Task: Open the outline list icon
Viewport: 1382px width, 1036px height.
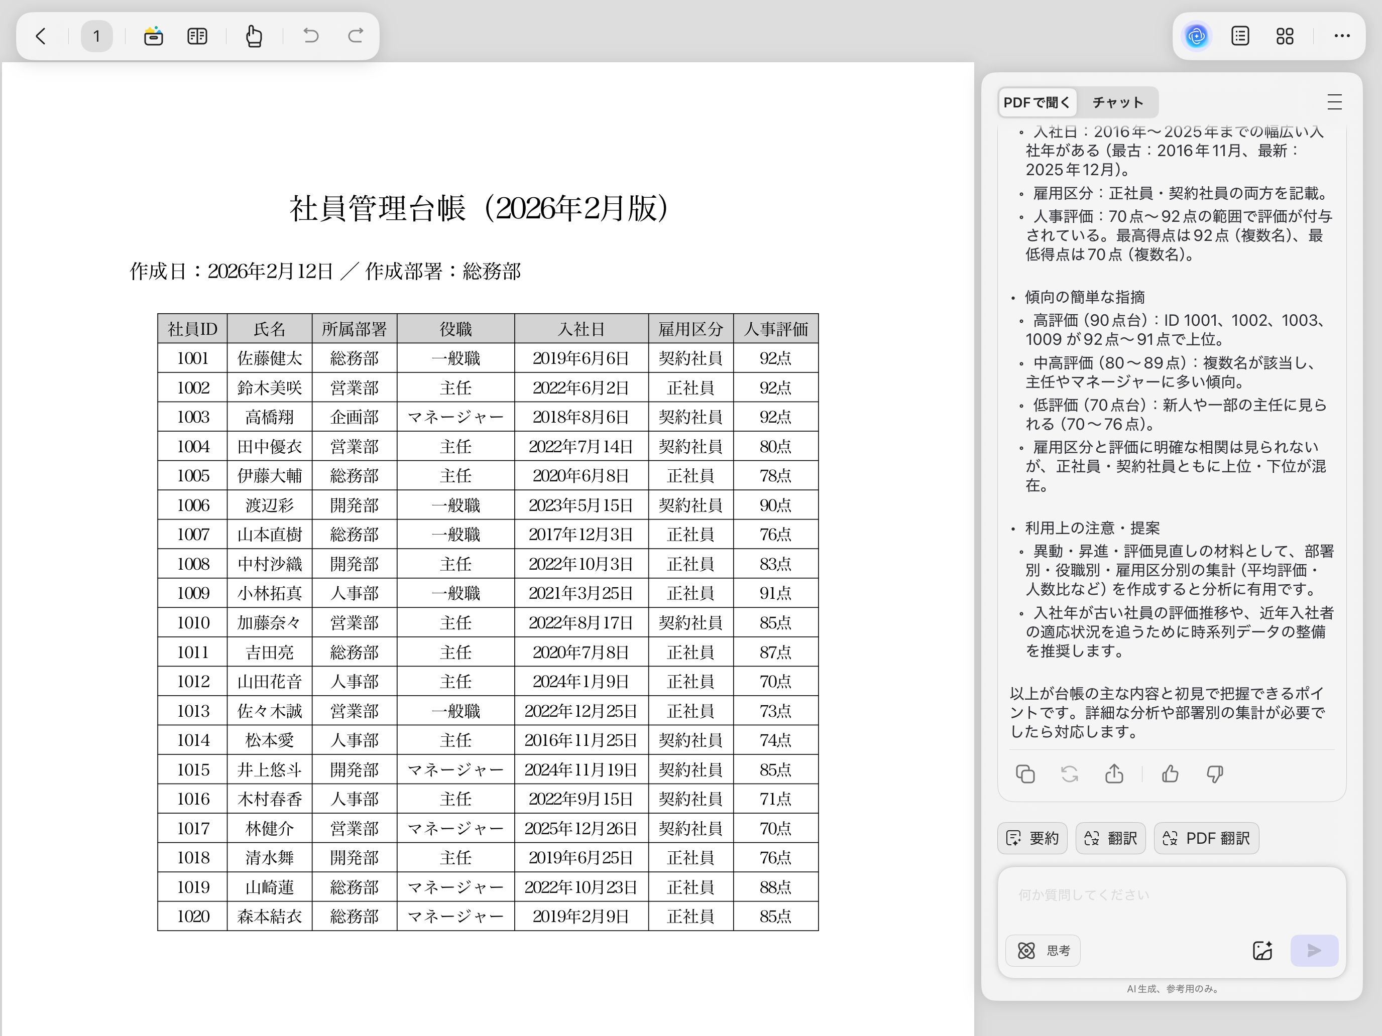Action: pyautogui.click(x=1239, y=36)
